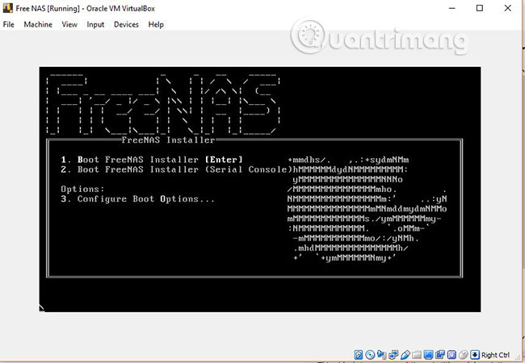Click the mouse integration status icon
This screenshot has width=525, height=363.
coord(464,355)
